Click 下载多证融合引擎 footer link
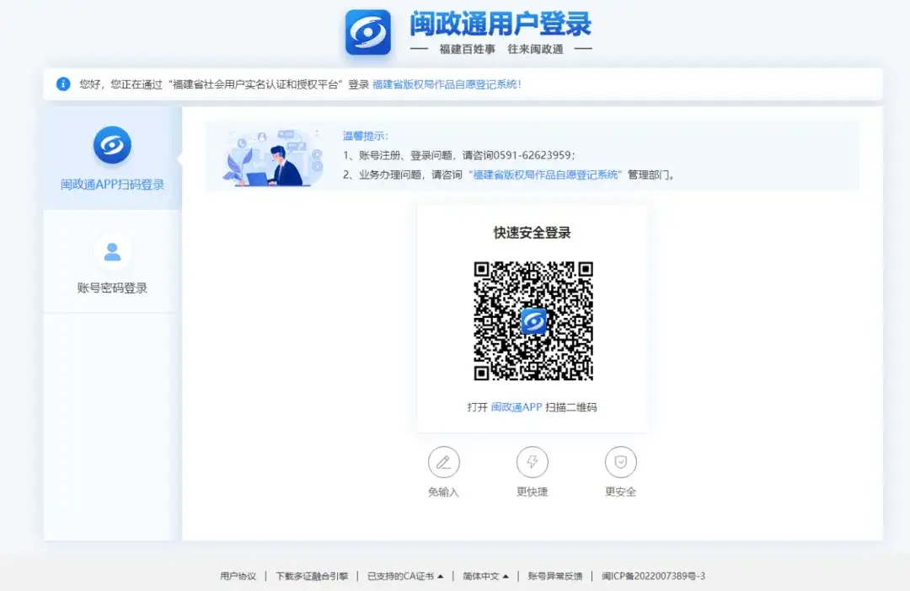 pyautogui.click(x=312, y=576)
